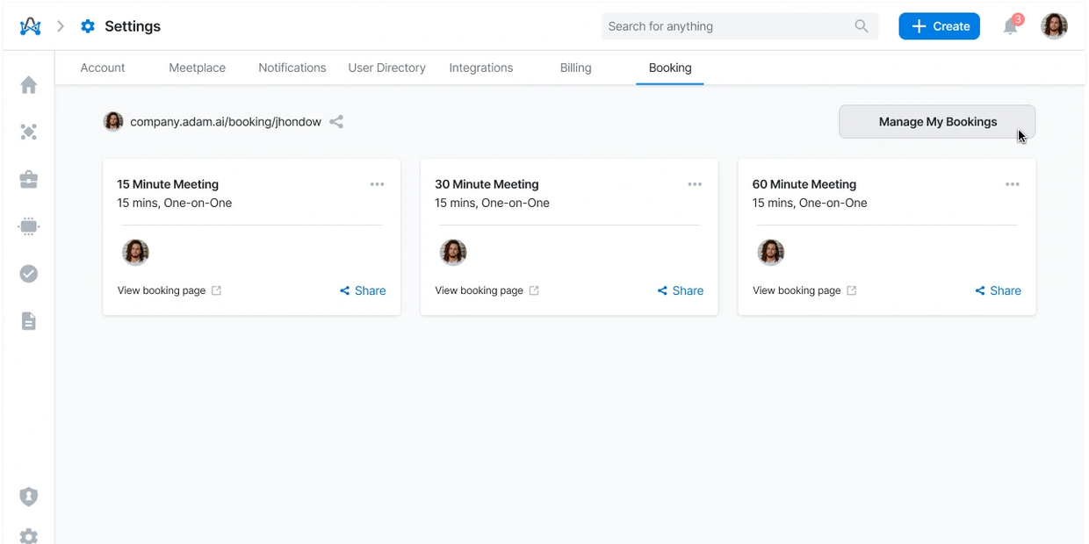Open the document icon in sidebar
This screenshot has width=1089, height=544.
tap(29, 321)
